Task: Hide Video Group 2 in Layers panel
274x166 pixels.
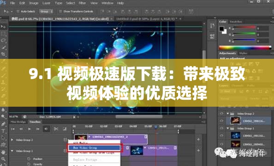Action: pos(221,114)
